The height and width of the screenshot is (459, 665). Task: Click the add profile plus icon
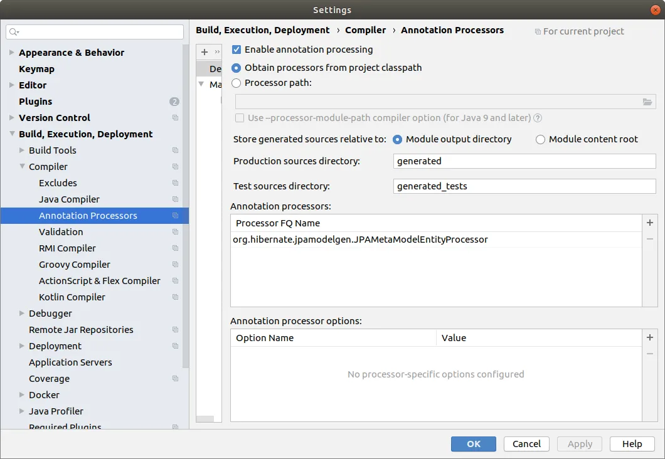204,52
